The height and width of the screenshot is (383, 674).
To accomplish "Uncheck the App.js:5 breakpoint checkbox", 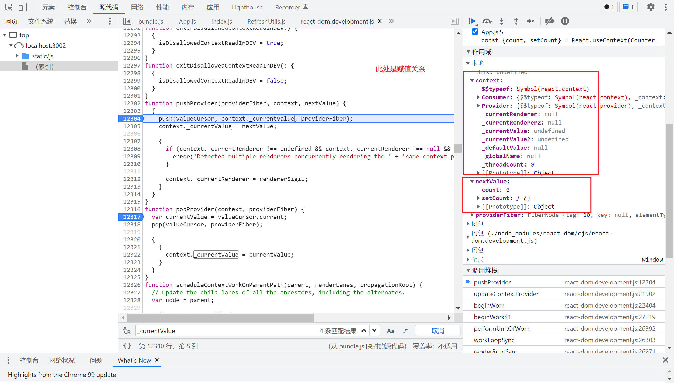I will click(x=475, y=32).
